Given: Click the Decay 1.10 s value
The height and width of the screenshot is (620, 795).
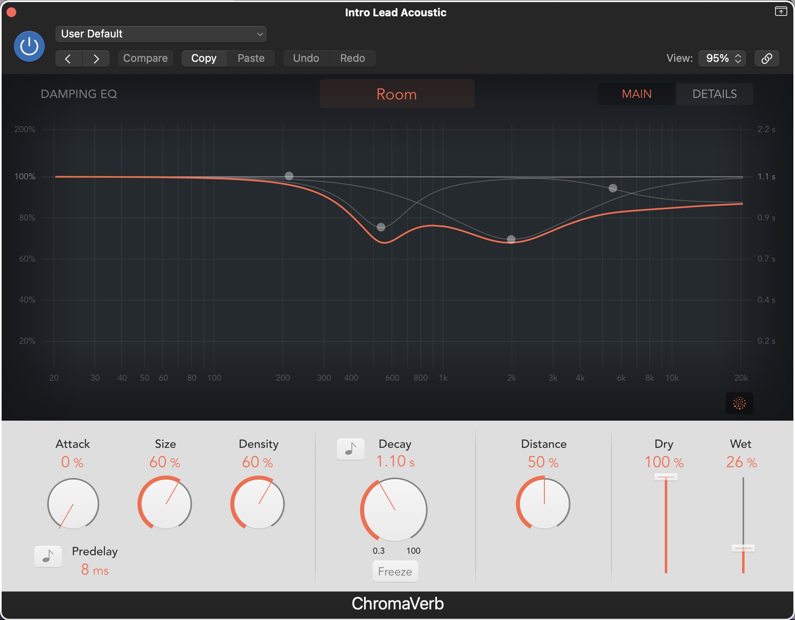Looking at the screenshot, I should point(395,461).
